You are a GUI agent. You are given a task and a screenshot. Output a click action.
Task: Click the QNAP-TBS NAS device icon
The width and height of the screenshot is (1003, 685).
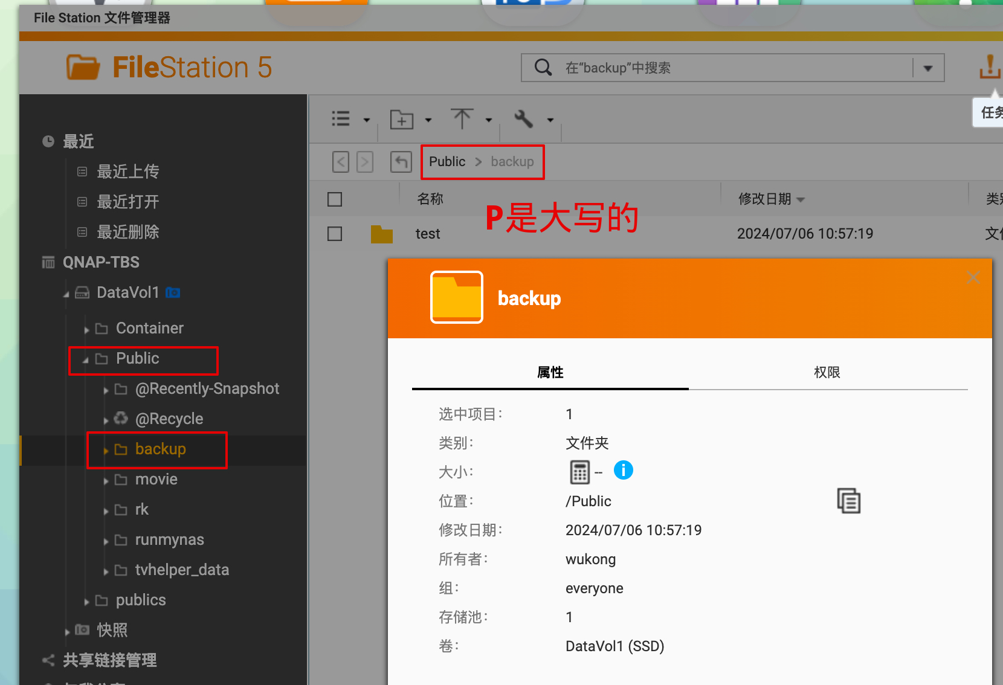point(48,262)
